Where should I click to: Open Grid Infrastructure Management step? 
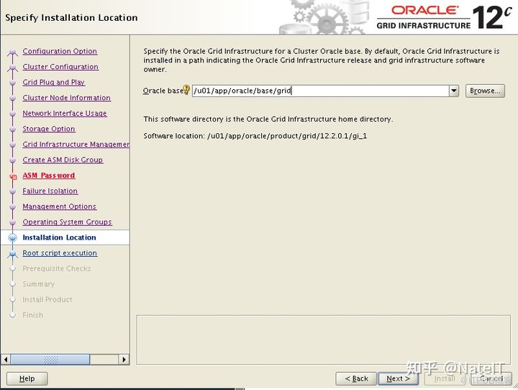point(76,145)
